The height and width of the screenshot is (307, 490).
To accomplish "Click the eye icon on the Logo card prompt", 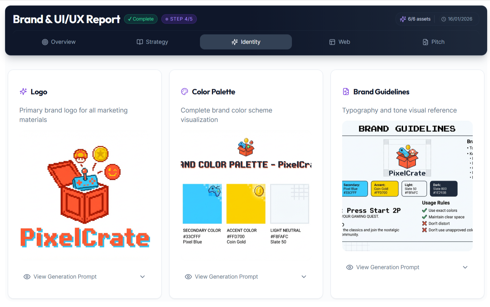I will [x=27, y=277].
